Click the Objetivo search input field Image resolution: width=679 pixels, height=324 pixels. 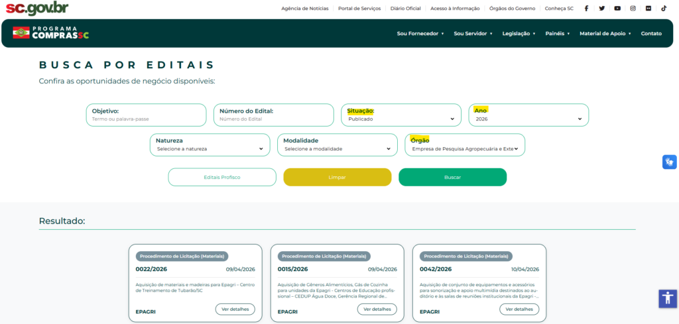point(146,119)
